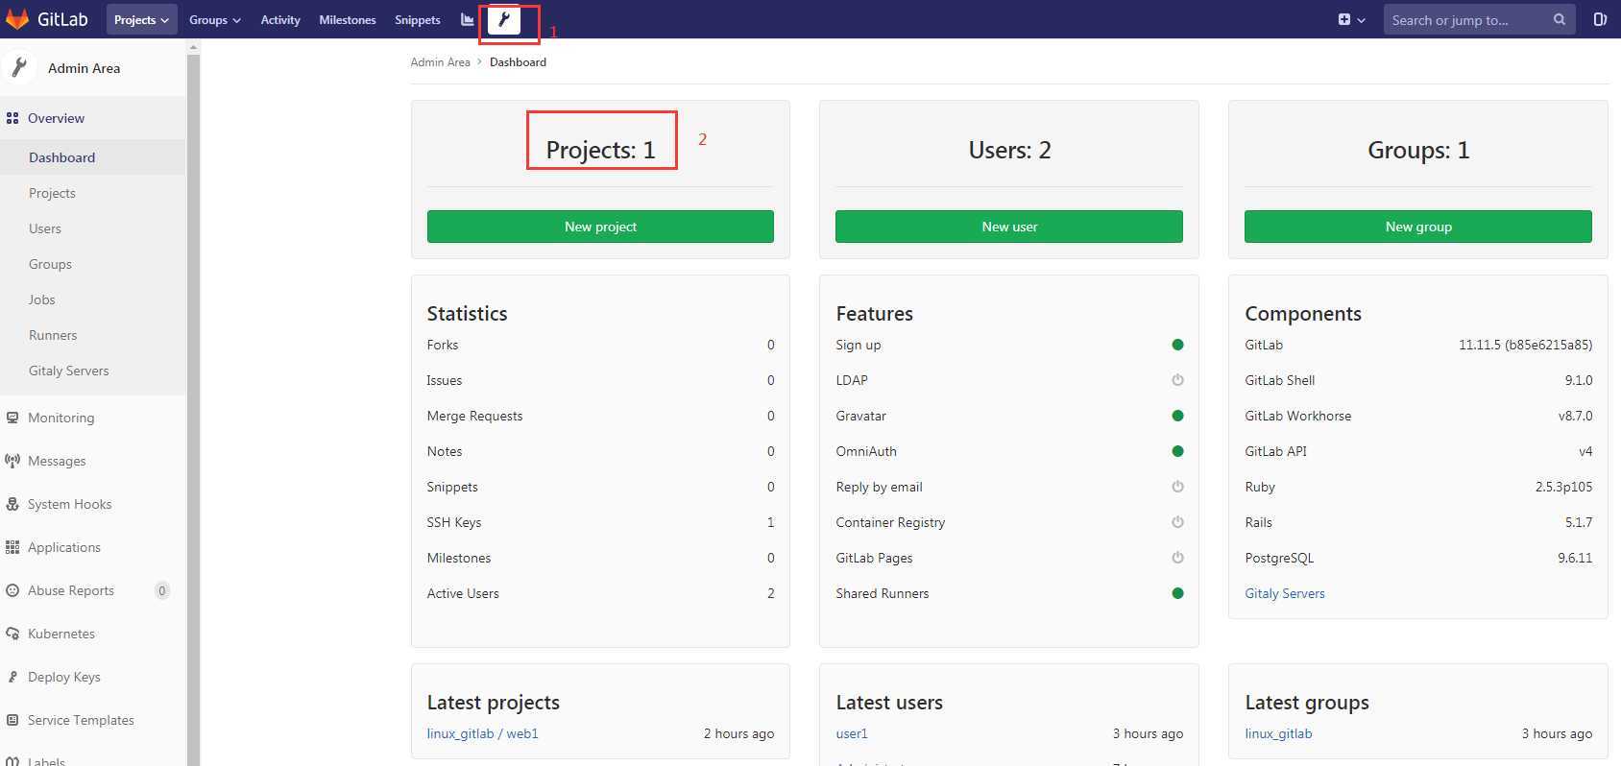Select Overview in the sidebar
Screen dimensions: 1621x766
93,118
